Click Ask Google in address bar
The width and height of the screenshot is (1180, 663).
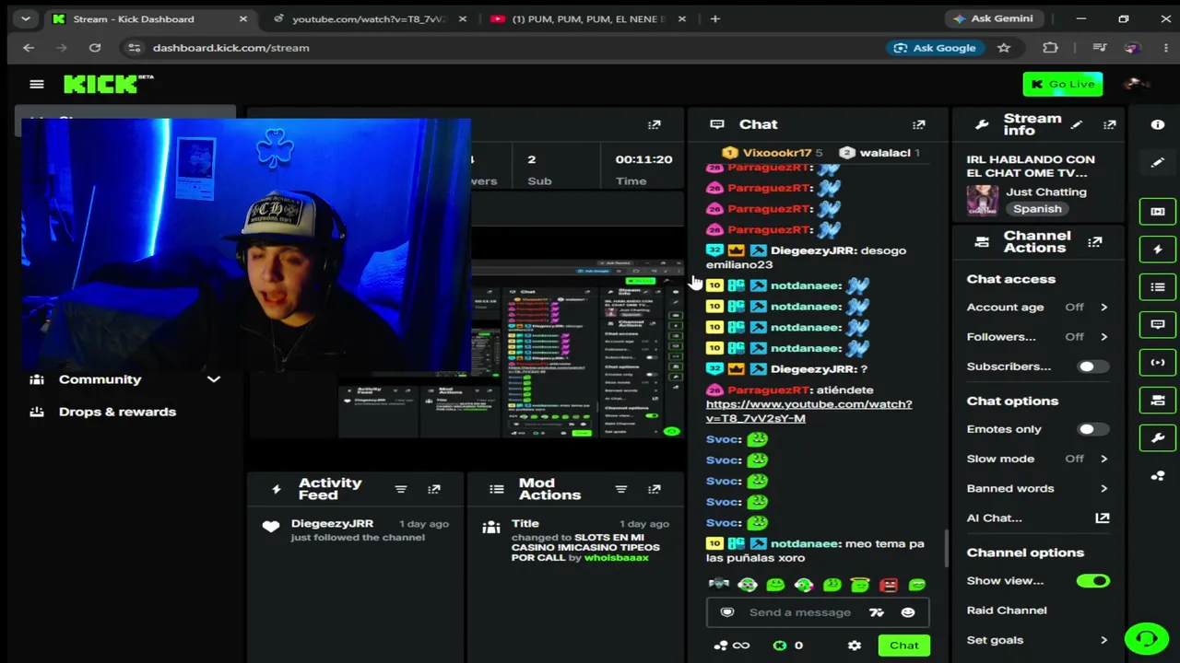(935, 48)
